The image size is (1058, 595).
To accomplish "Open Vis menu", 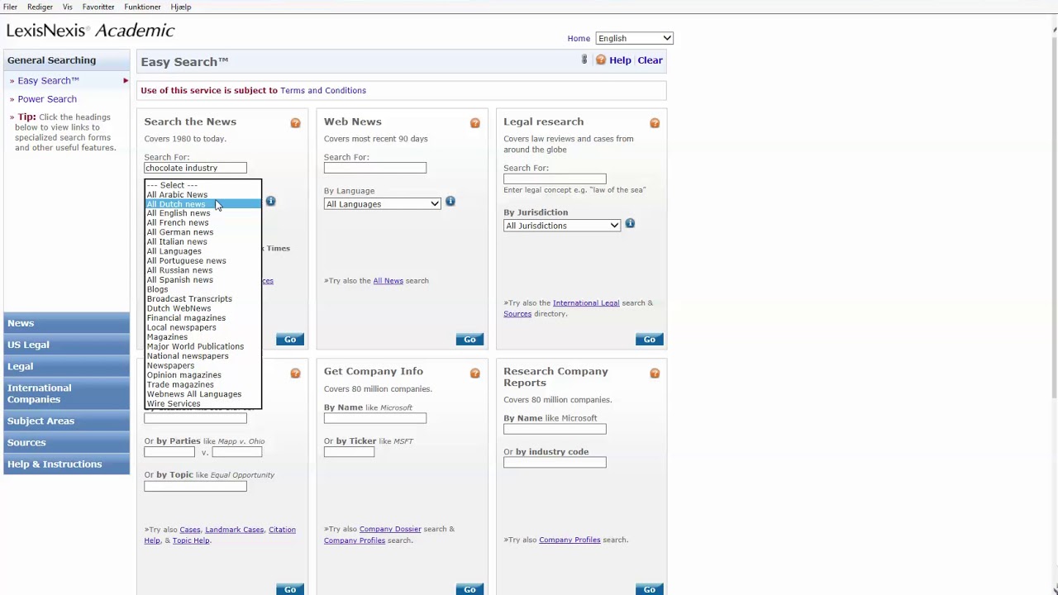I will 68,7.
